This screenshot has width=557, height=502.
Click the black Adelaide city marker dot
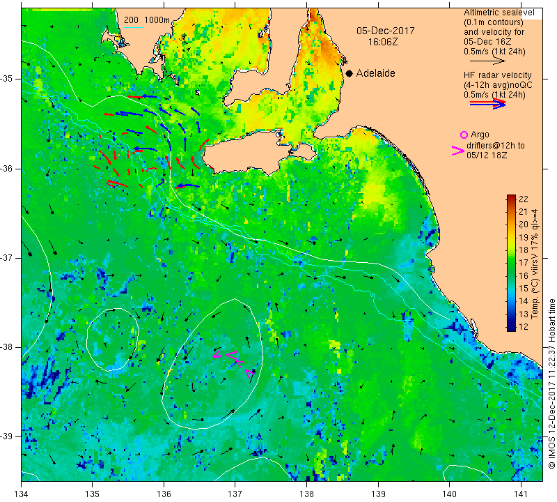coord(350,73)
